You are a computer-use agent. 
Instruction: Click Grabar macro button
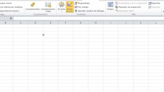(x=6, y=3)
